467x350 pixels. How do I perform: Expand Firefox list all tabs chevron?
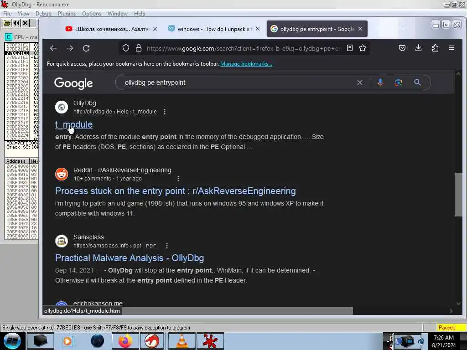click(x=403, y=29)
